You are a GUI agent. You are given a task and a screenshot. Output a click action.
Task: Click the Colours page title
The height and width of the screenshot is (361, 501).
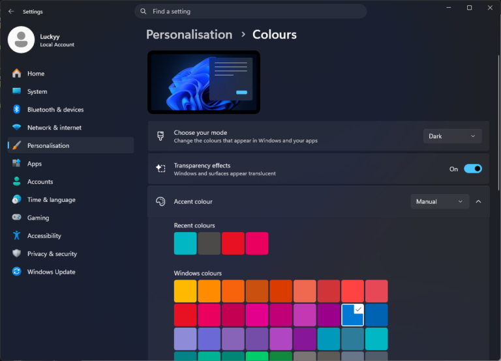point(275,35)
